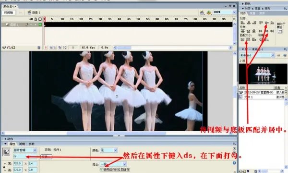Screen dimensions: 288x173
Task: Click the edit multiple frames icon
Action: (x=60, y=48)
